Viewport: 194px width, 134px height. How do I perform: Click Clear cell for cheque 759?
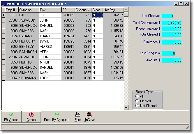tap(97, 31)
